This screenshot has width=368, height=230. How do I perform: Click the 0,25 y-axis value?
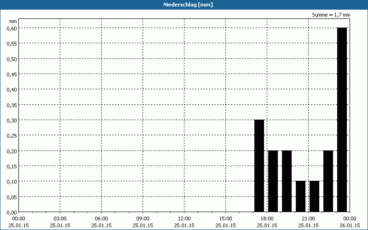click(12, 135)
